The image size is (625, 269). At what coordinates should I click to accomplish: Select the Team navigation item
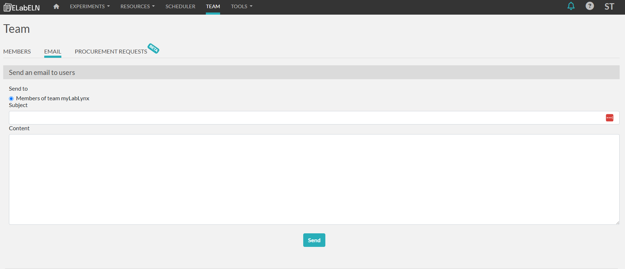pyautogui.click(x=213, y=6)
